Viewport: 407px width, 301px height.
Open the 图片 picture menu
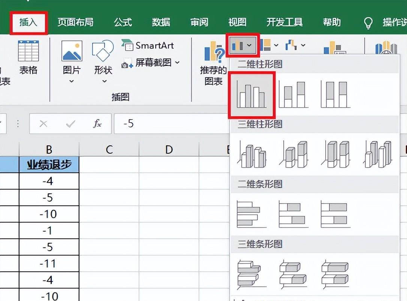point(72,62)
